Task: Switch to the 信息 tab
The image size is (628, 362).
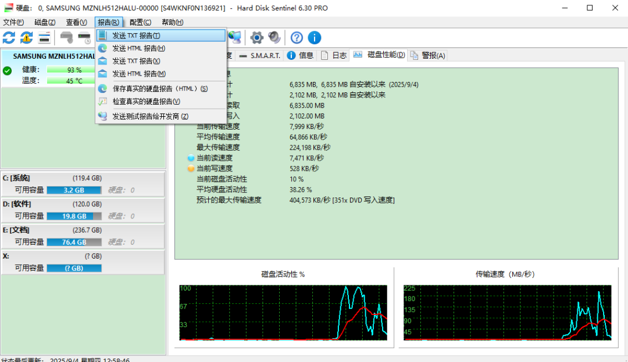Action: tap(301, 56)
